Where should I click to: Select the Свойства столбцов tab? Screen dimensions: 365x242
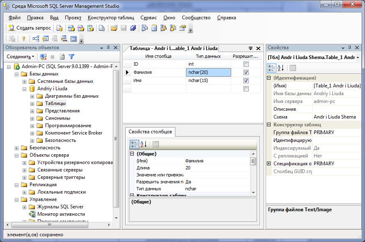coord(150,132)
